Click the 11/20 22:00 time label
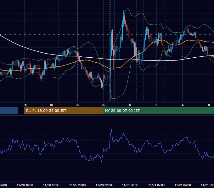The image size is (214, 188). click(104, 185)
